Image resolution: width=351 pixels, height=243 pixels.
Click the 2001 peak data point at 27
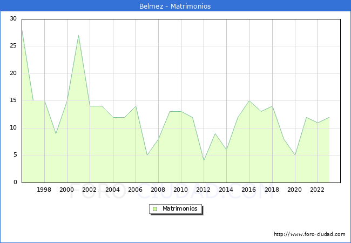[78, 35]
